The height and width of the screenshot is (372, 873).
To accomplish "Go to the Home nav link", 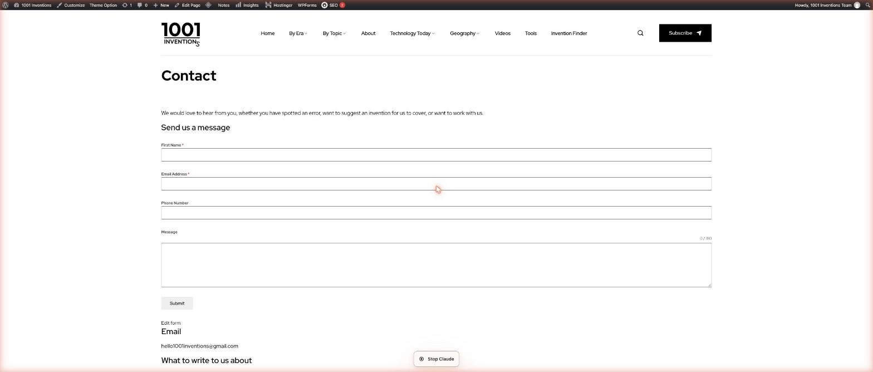I will pos(267,33).
